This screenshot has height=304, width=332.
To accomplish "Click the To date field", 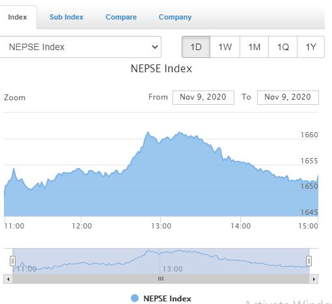I will 288,98.
